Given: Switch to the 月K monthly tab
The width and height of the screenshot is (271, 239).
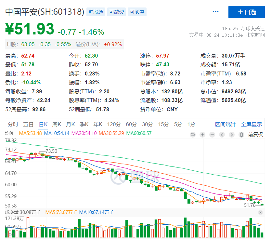Looking at the screenshot, I should [71, 124].
